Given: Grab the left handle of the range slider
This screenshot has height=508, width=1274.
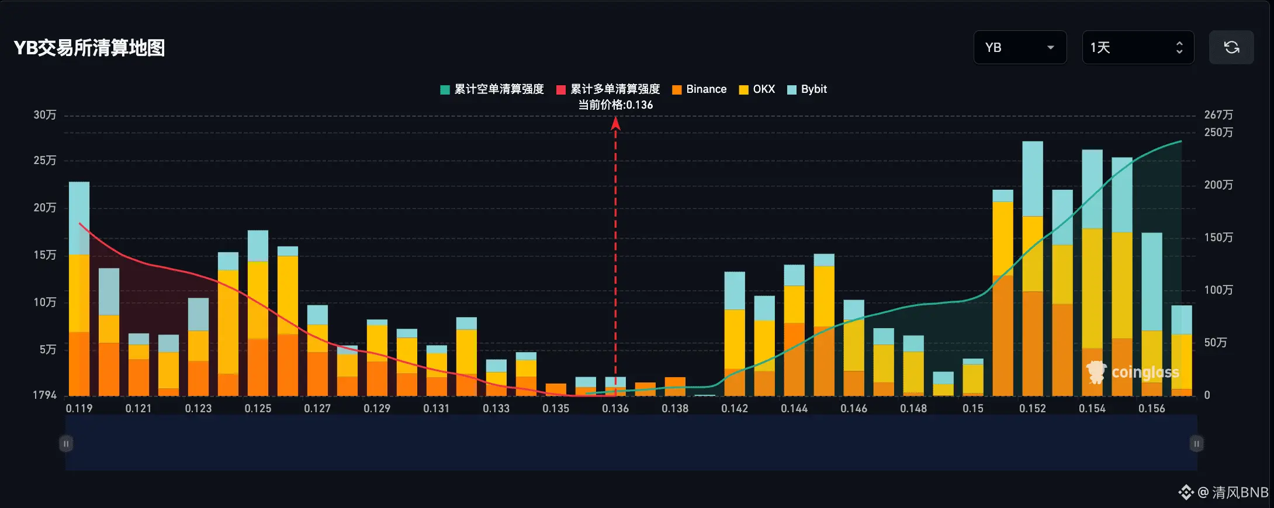Looking at the screenshot, I should (66, 444).
